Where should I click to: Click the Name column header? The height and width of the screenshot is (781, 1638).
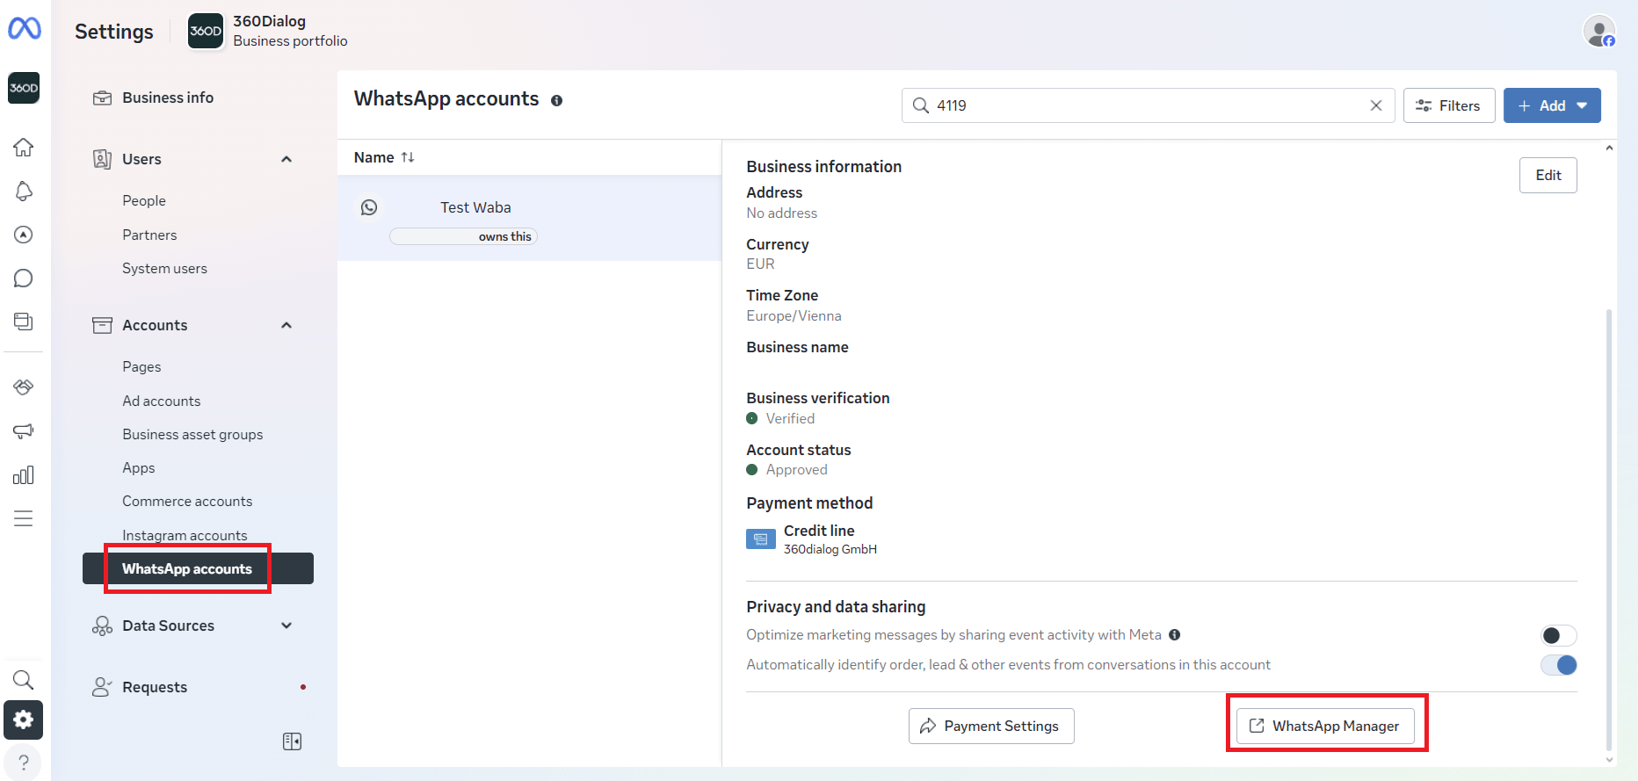click(x=373, y=157)
